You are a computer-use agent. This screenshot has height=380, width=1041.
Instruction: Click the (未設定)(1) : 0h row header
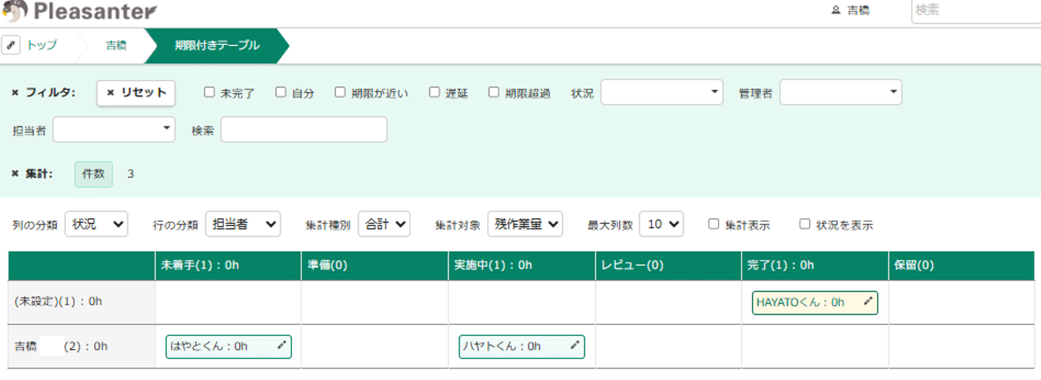[x=82, y=302]
